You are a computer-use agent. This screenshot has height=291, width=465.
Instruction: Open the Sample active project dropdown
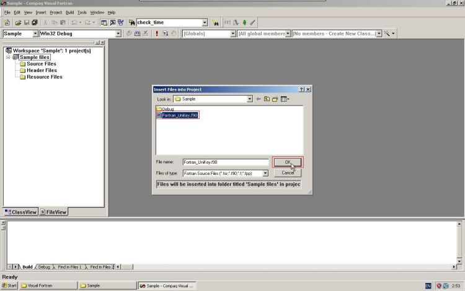tap(35, 34)
